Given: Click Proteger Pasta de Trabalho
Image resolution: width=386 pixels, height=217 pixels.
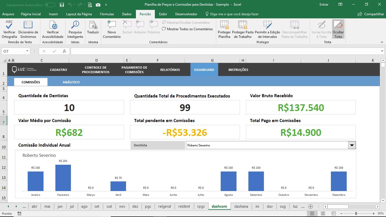Looking at the screenshot, I should pos(243,29).
